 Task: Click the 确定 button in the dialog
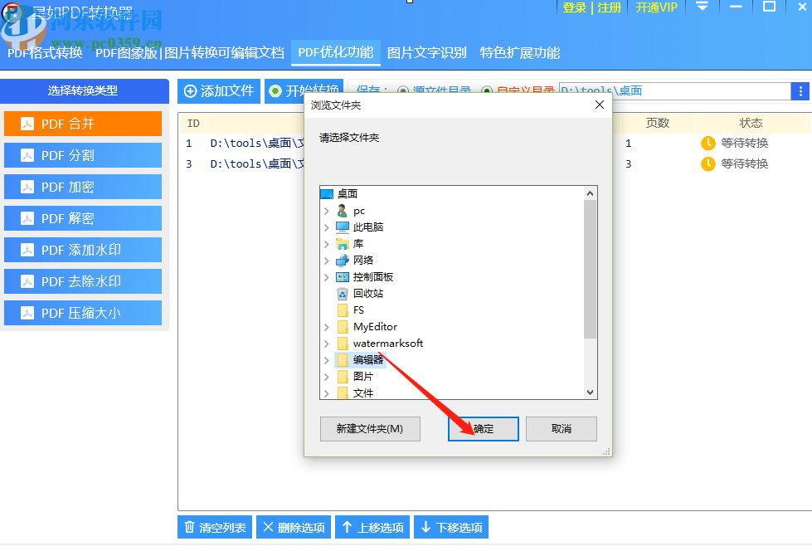point(483,428)
